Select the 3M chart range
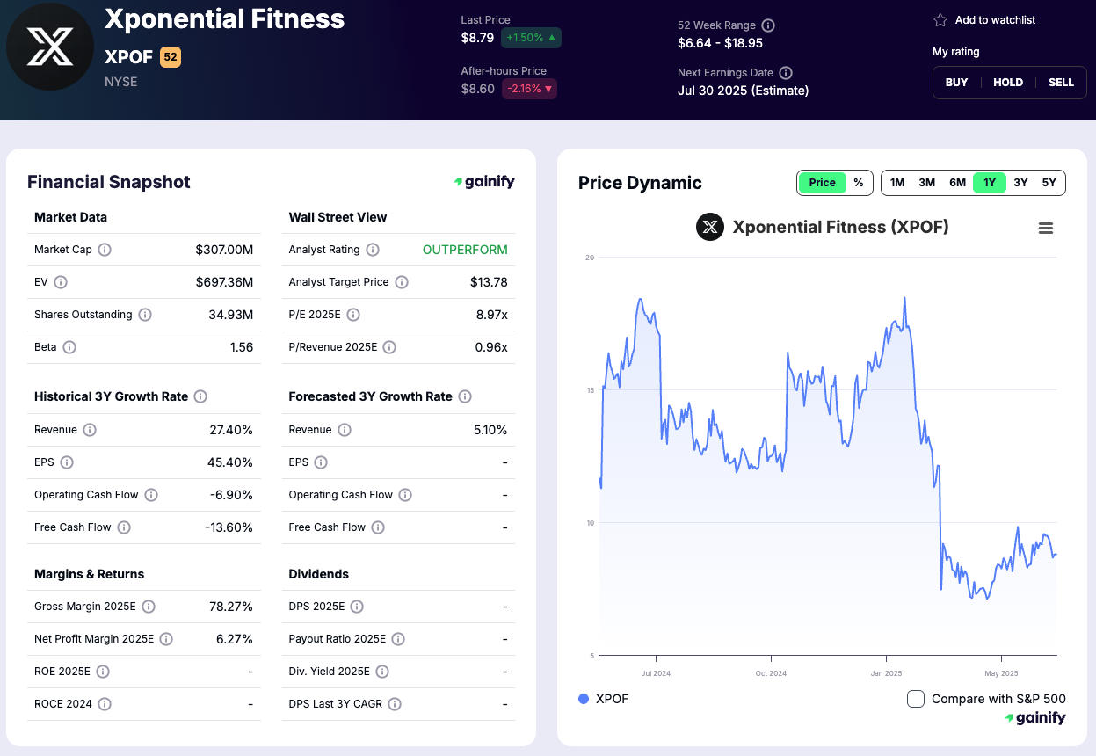The height and width of the screenshot is (756, 1096). 927,183
